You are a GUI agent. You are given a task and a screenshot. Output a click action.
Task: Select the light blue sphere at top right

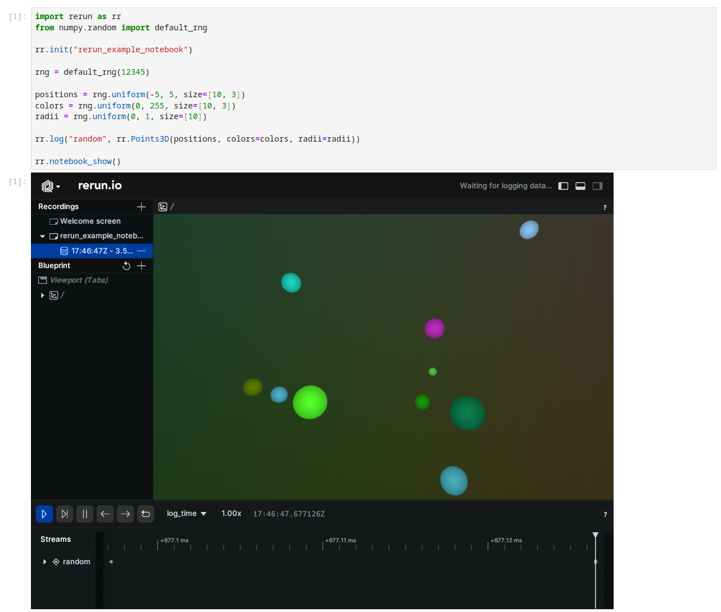coord(529,230)
